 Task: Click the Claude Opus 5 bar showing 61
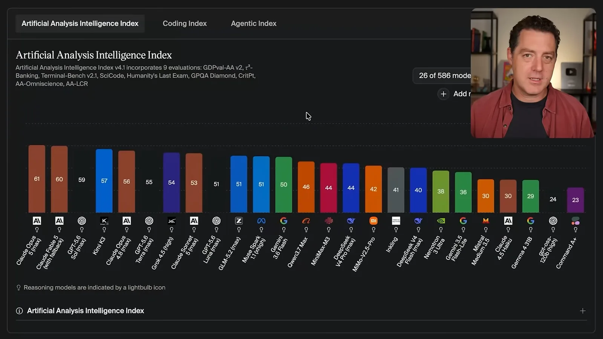click(37, 179)
